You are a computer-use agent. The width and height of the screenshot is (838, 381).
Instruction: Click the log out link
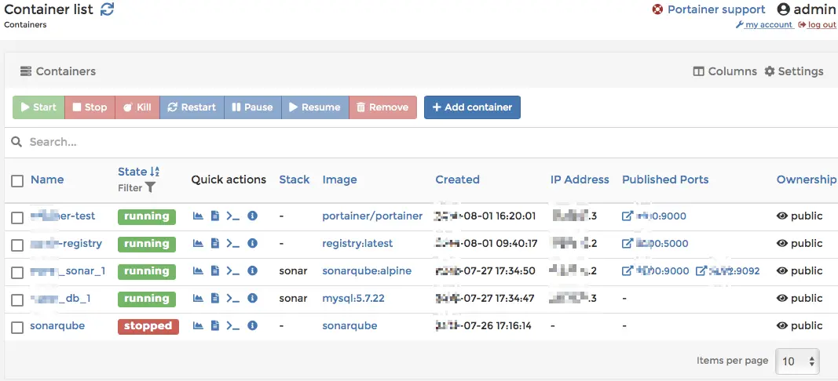(x=817, y=24)
